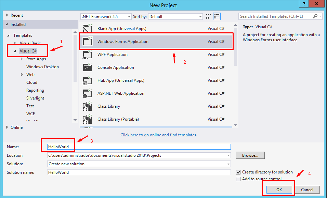Collapse the Templates tree node

pos(9,35)
